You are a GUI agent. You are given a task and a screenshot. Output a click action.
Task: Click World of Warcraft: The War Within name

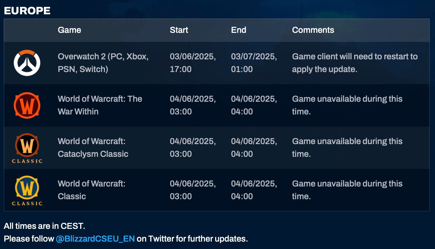(100, 105)
